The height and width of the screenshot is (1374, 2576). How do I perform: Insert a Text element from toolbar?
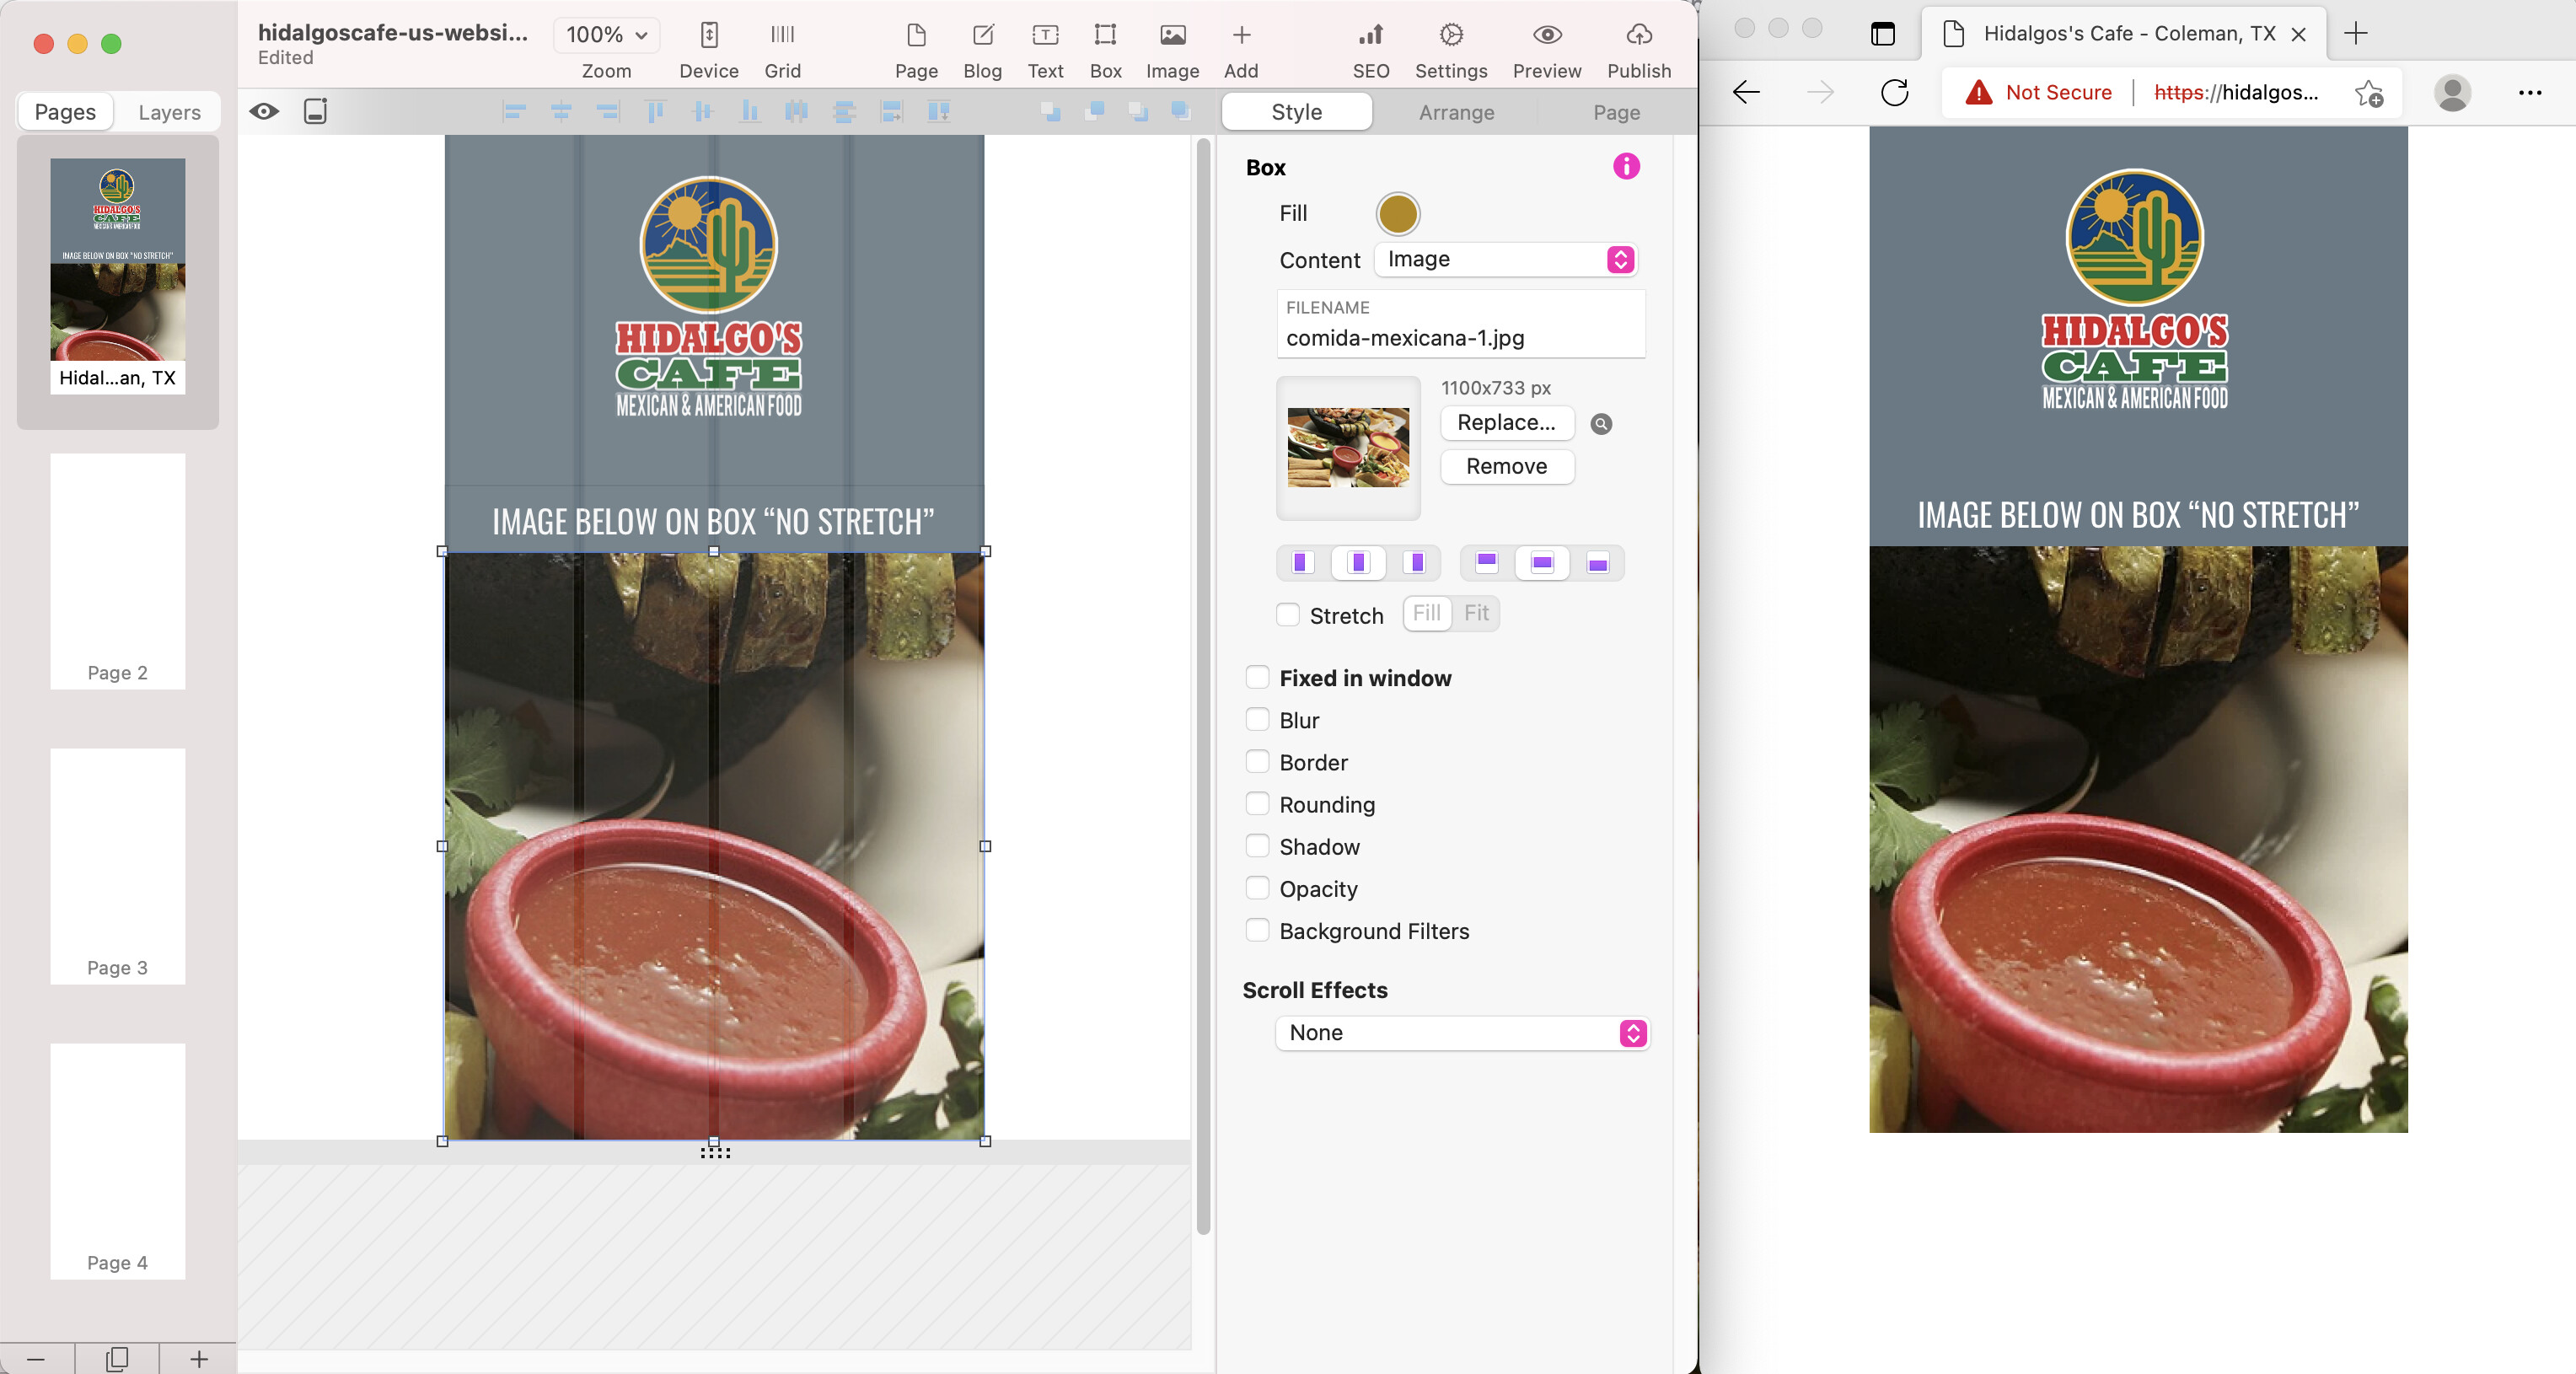click(1045, 50)
